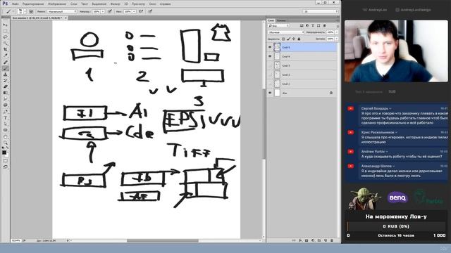Filter layers by smart object icon
451x253 pixels.
[324, 26]
